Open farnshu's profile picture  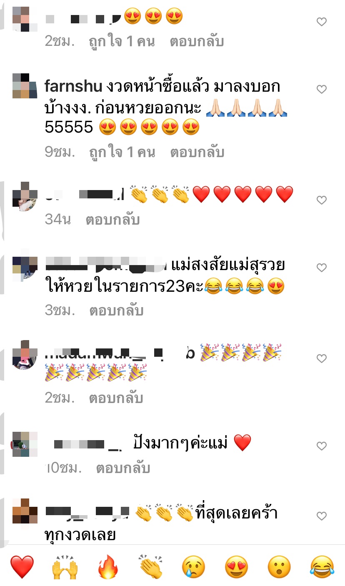pos(25,86)
